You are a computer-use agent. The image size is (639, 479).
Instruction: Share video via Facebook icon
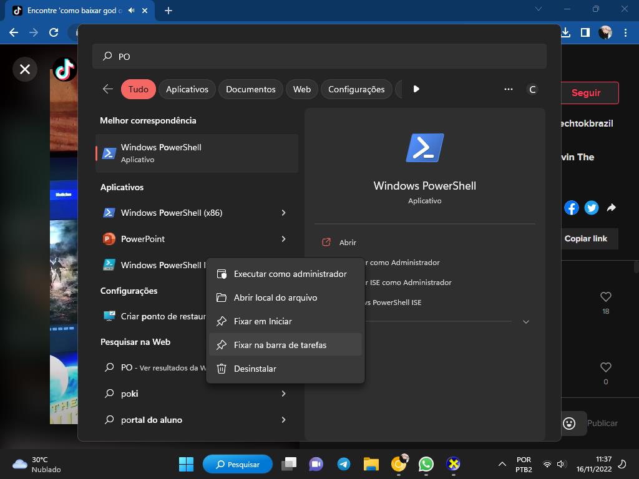[572, 208]
